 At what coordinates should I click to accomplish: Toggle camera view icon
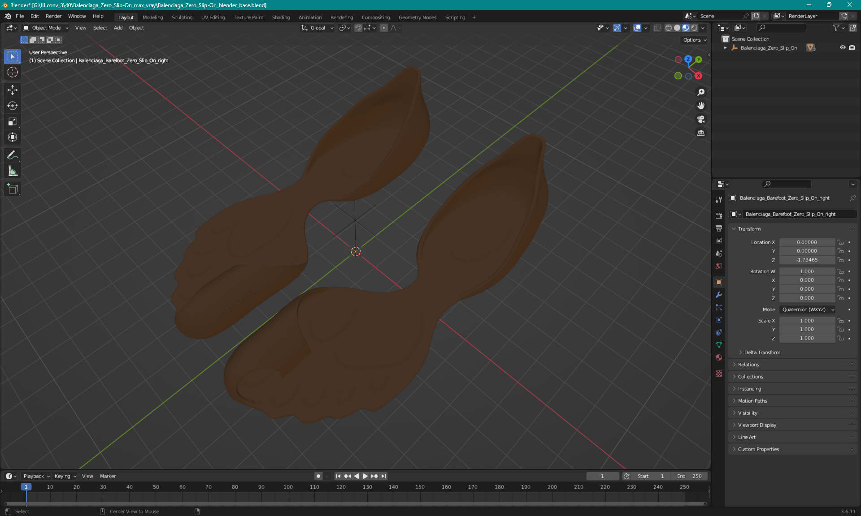click(x=701, y=119)
